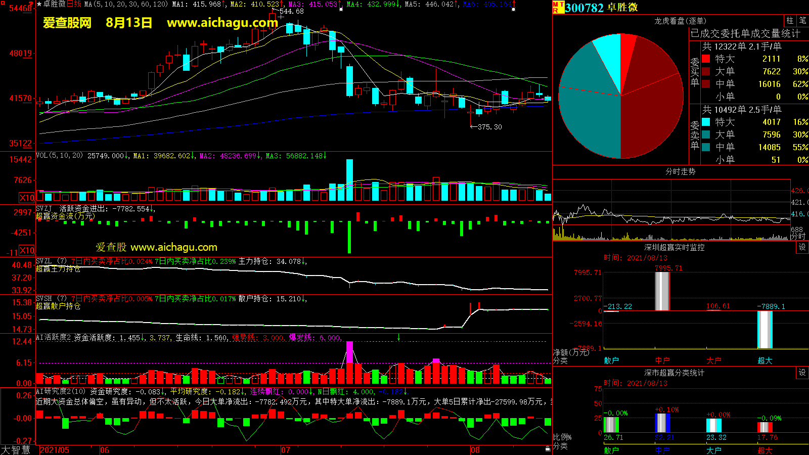This screenshot has height=455, width=809.
Task: Click the stock code 300782
Action: click(x=584, y=8)
